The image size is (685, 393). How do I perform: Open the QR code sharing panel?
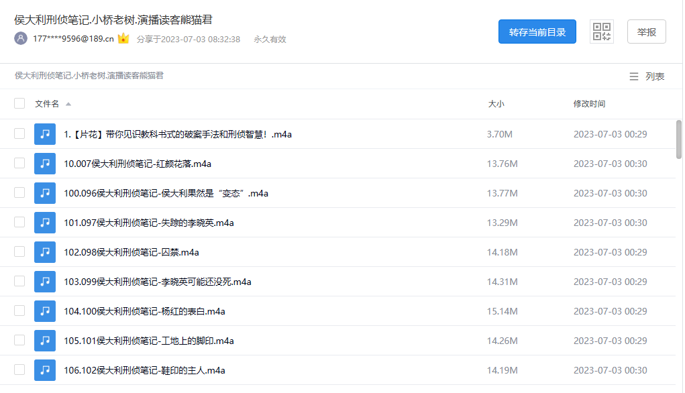600,31
